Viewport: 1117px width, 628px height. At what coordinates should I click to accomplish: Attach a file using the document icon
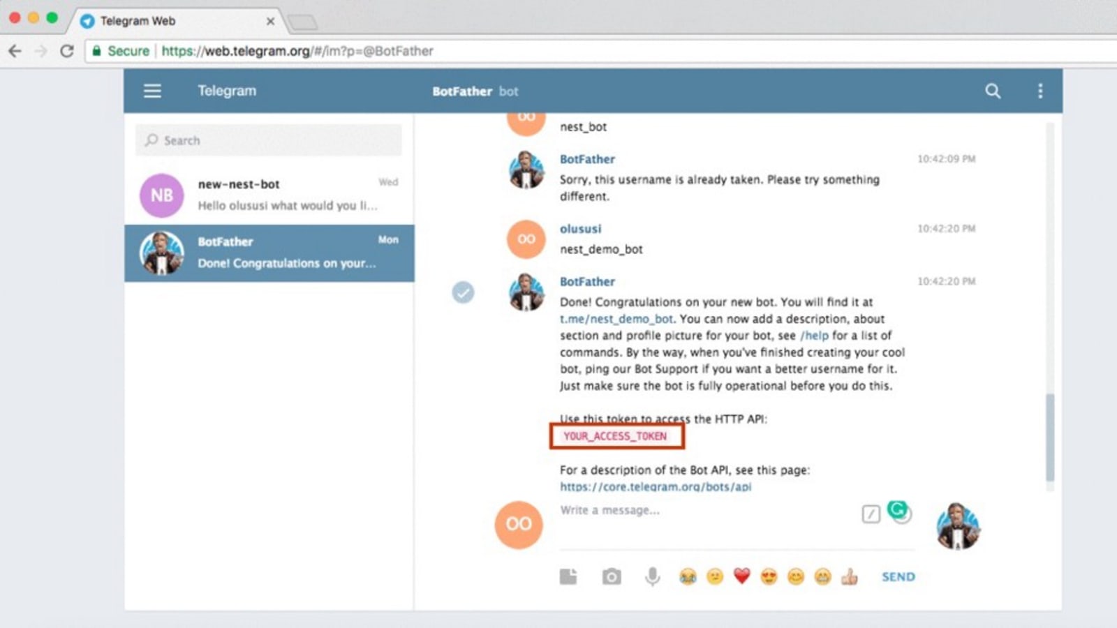click(x=568, y=576)
